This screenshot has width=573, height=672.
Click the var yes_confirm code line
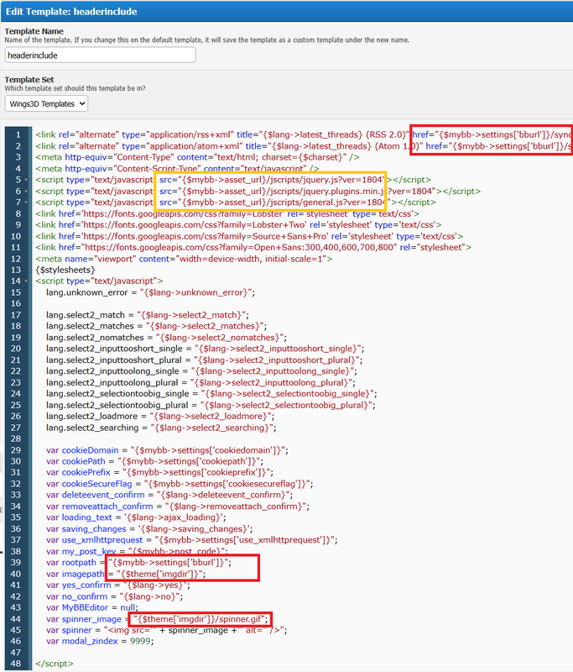point(118,585)
